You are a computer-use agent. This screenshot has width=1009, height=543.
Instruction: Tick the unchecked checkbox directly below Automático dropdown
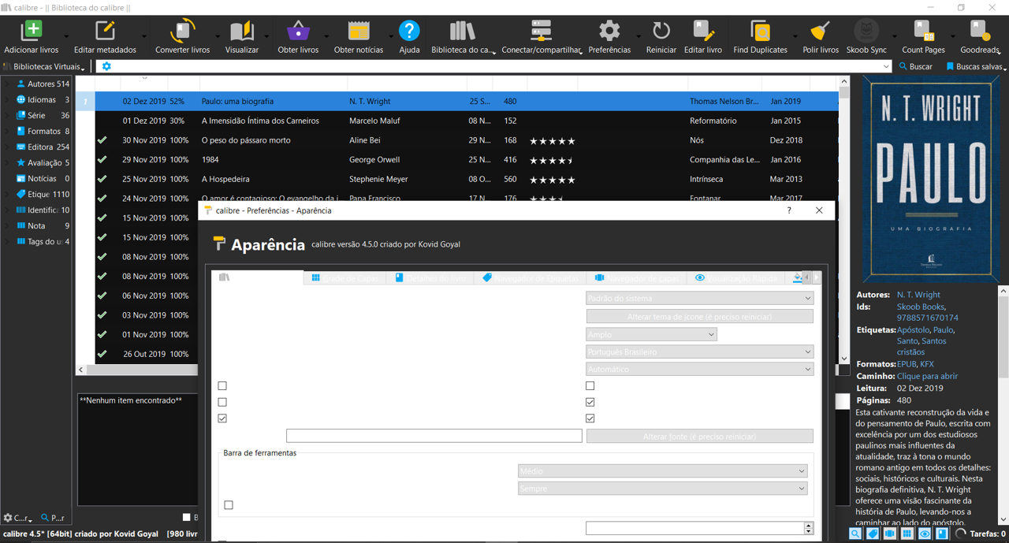pyautogui.click(x=590, y=385)
